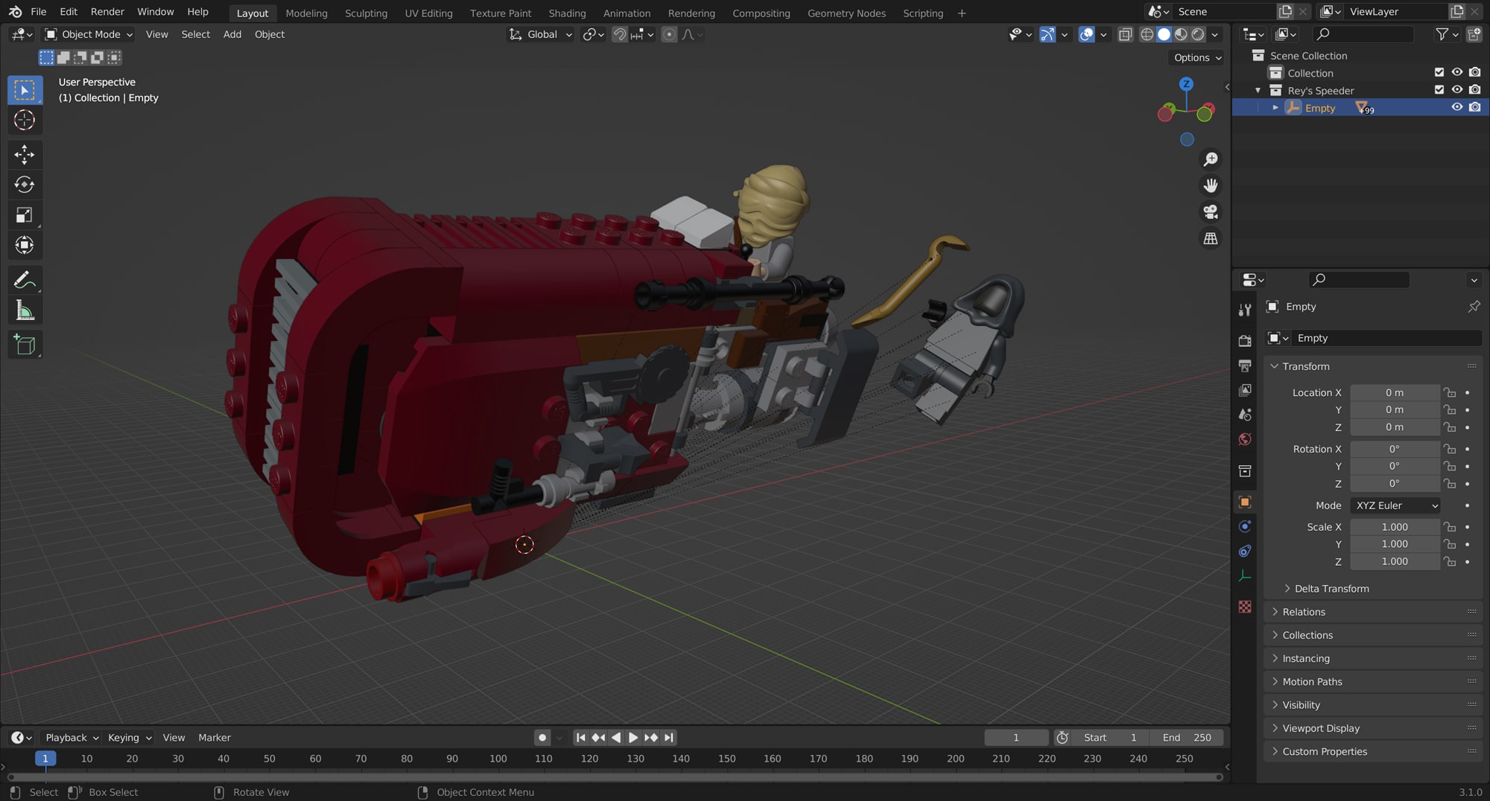Switch perspective/orthographic grid icon
Screen dimensions: 1490x801
coord(1211,238)
